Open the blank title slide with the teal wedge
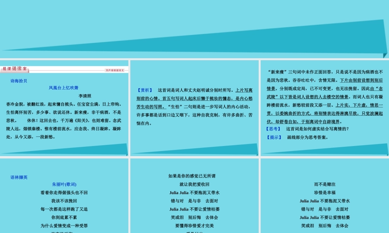This screenshot has height=233, width=389. [x=194, y=29]
